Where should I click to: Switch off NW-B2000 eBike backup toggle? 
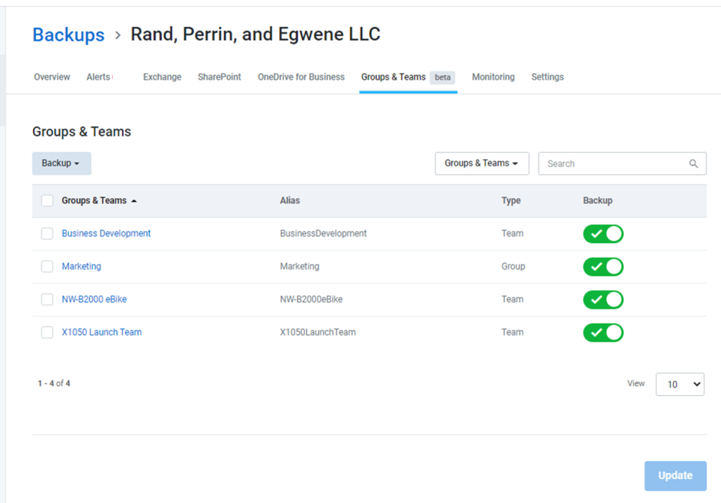point(603,300)
